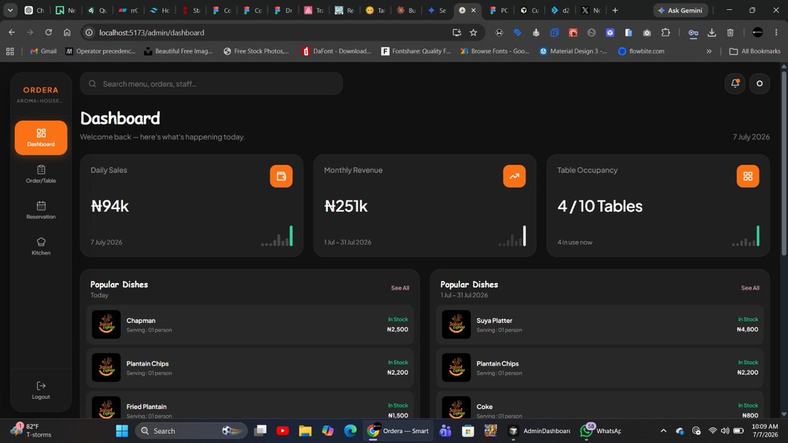
Task: Open the DaFont bookmark
Action: coord(337,51)
